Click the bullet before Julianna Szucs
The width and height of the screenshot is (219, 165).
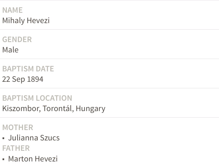[x=4, y=138]
